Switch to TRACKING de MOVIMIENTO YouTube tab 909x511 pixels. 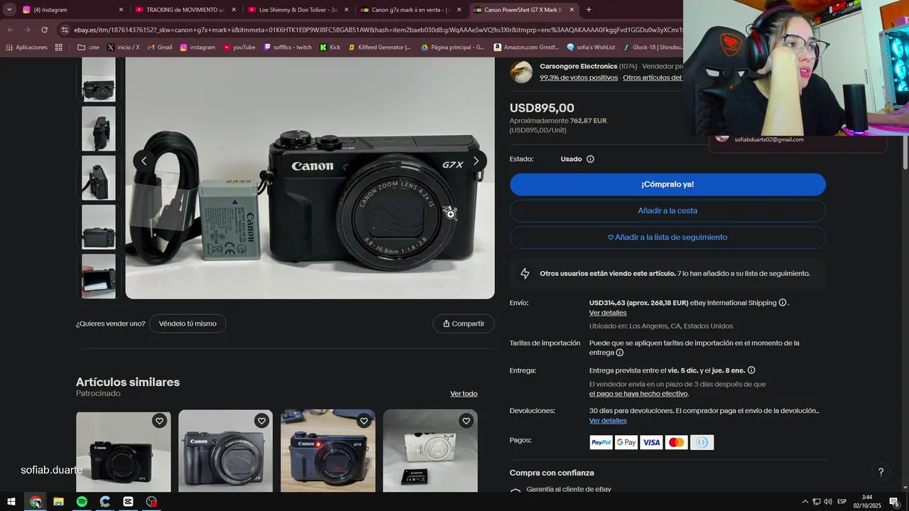point(185,10)
